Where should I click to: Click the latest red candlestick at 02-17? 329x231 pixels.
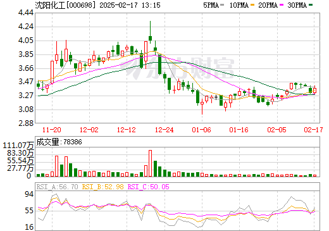(x=314, y=91)
